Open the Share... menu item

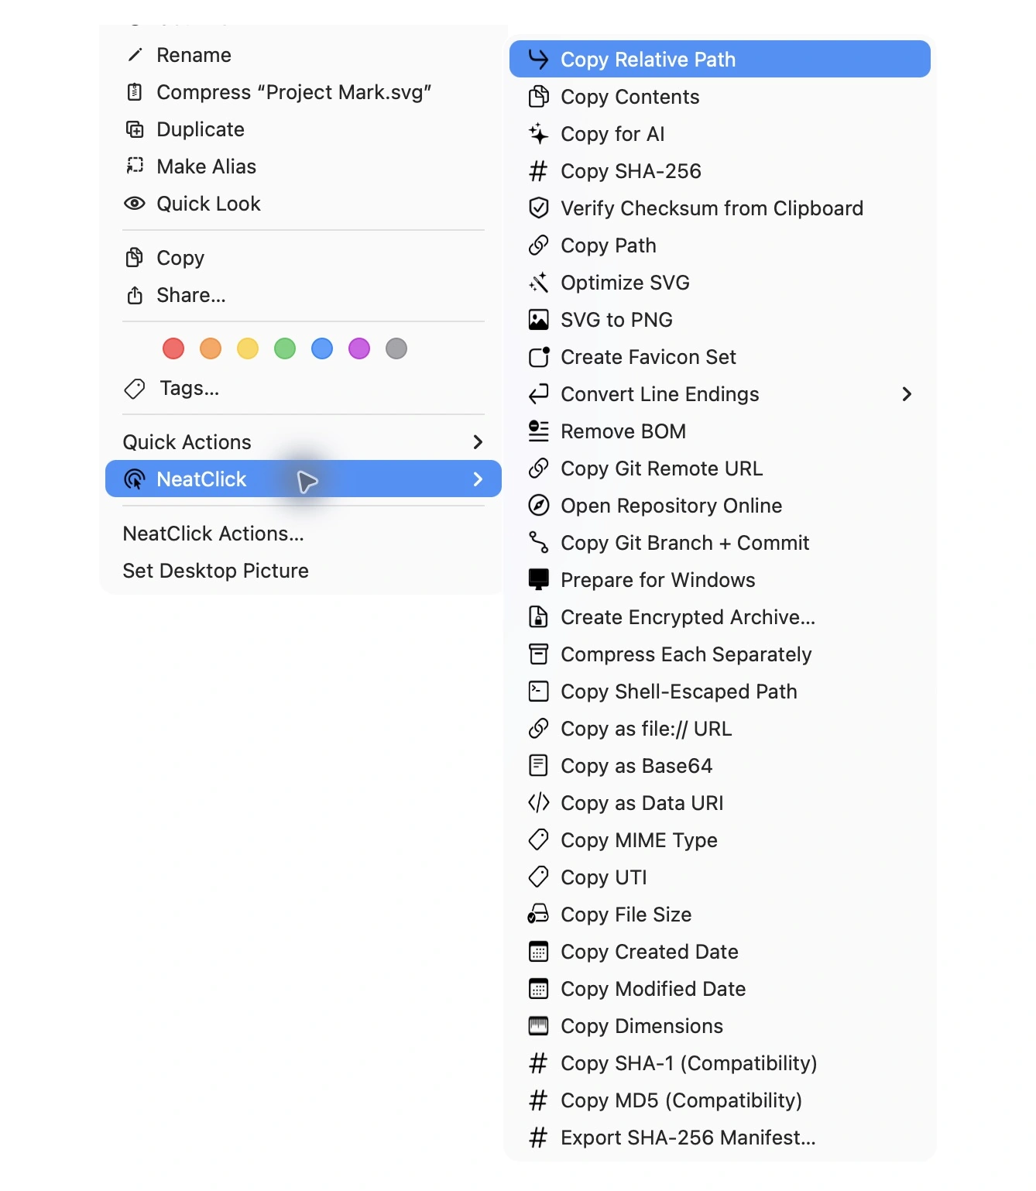tap(304, 294)
